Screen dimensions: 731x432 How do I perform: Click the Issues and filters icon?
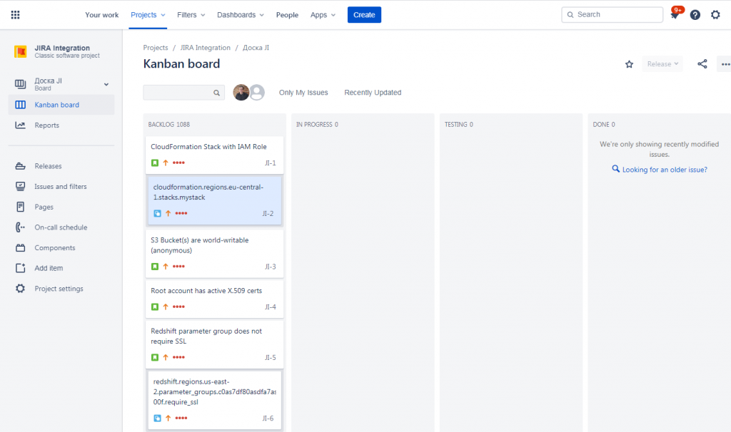click(21, 187)
